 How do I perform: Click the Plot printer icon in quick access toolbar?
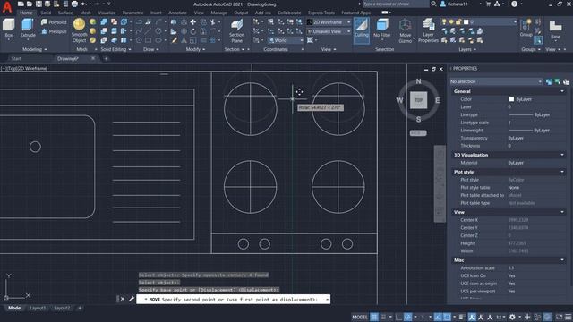point(74,4)
